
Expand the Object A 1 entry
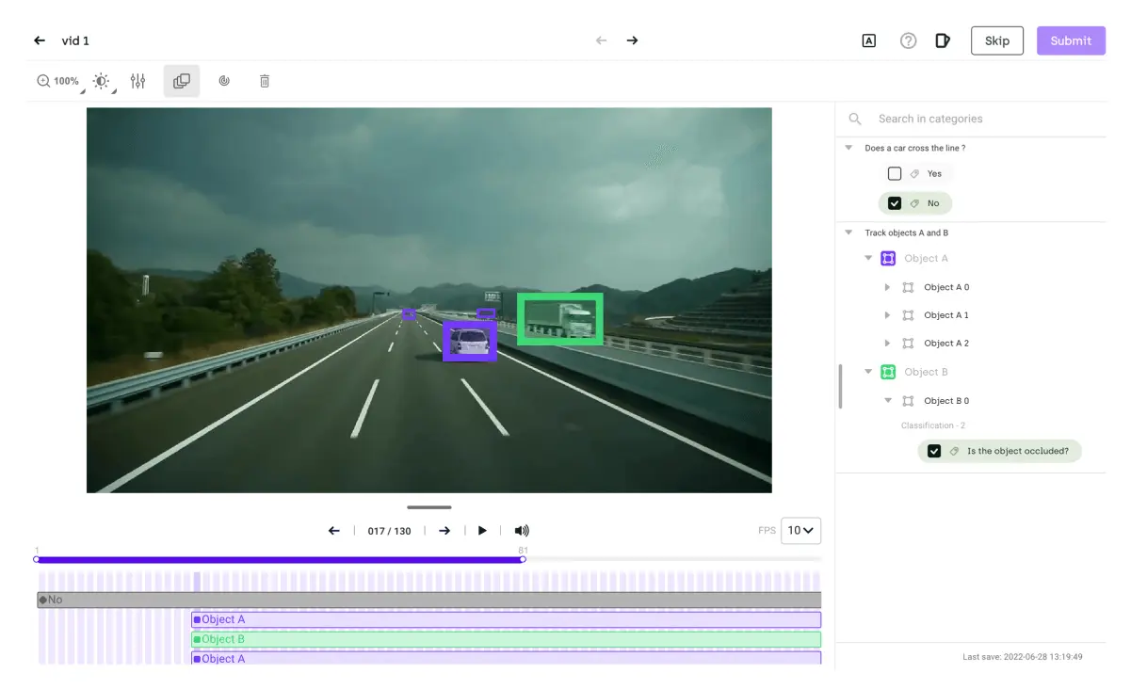[x=887, y=314]
